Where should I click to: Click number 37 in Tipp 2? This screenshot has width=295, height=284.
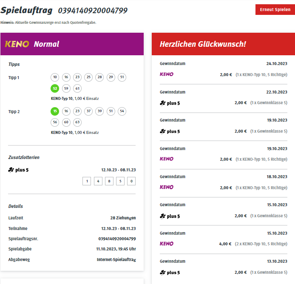88,111
